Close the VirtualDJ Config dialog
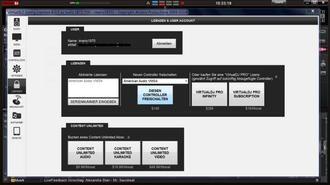The image size is (330, 185). (313, 11)
